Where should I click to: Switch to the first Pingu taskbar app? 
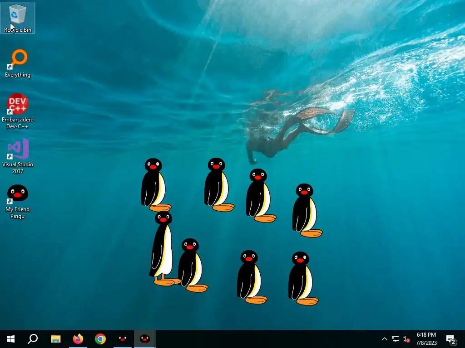click(x=123, y=339)
